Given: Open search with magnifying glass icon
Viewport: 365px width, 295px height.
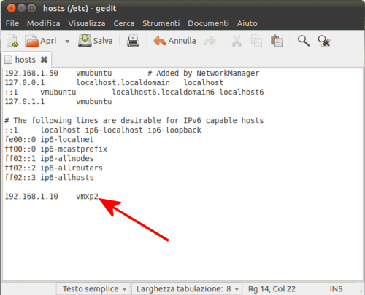Looking at the screenshot, I should (x=304, y=41).
